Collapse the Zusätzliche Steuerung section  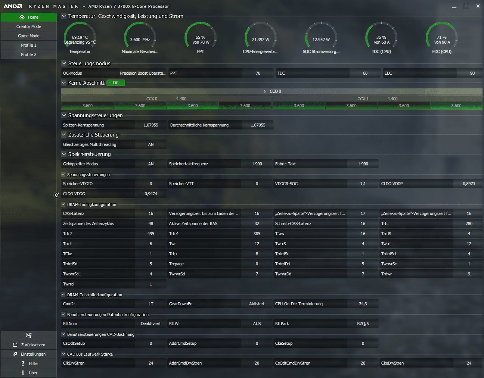tap(64, 135)
